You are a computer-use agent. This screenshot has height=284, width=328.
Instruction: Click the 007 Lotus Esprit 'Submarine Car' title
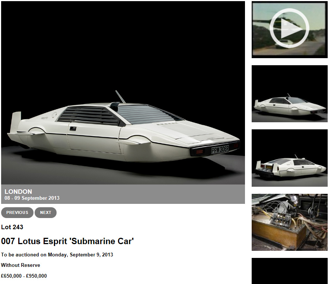pyautogui.click(x=67, y=241)
